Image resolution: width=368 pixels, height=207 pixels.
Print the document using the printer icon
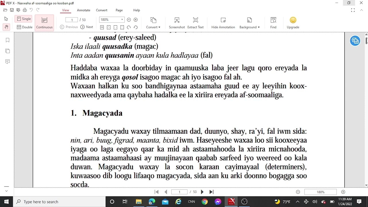pos(25,10)
